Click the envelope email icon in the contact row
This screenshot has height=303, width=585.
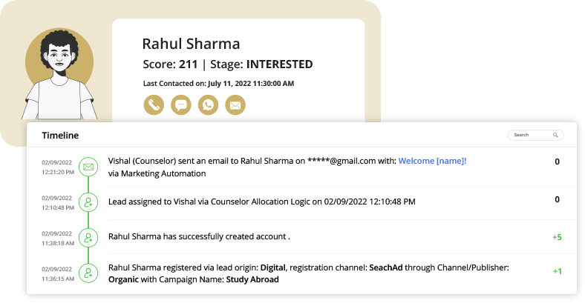(x=235, y=105)
